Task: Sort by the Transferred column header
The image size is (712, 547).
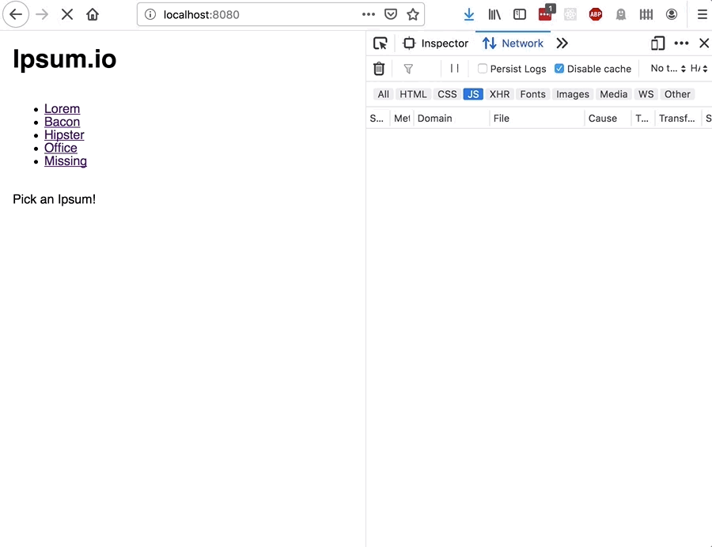Action: click(677, 119)
